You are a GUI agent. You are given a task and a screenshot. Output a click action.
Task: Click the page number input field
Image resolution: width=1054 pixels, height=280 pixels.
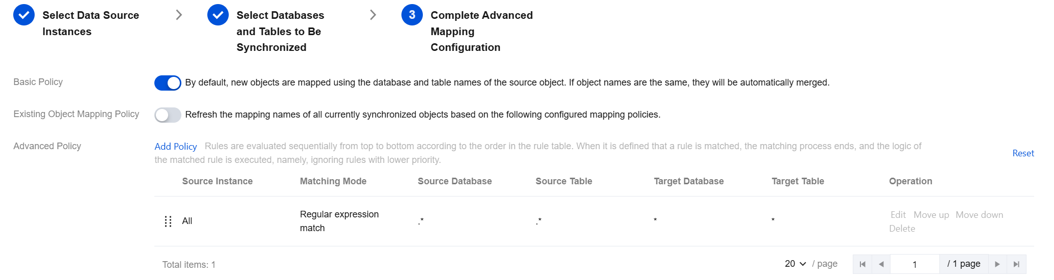(x=914, y=264)
